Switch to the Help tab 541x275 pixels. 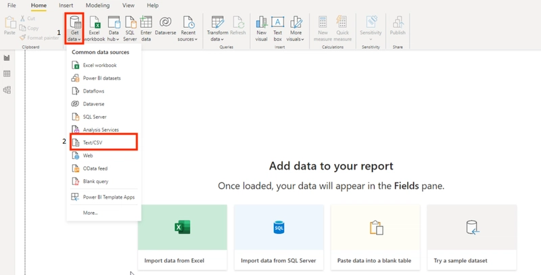[x=153, y=5]
